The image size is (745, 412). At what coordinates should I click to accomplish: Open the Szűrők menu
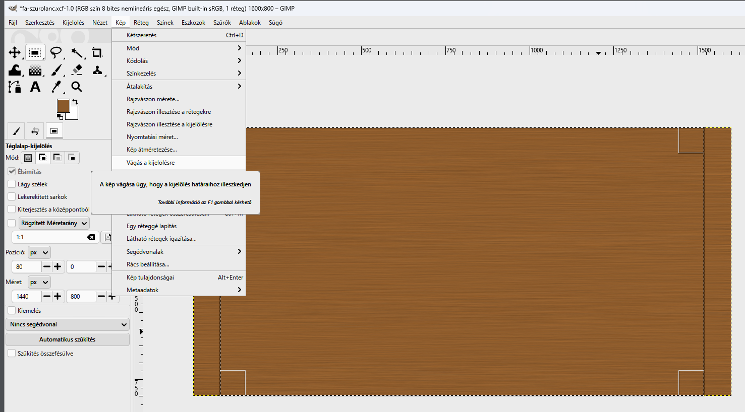pos(222,23)
